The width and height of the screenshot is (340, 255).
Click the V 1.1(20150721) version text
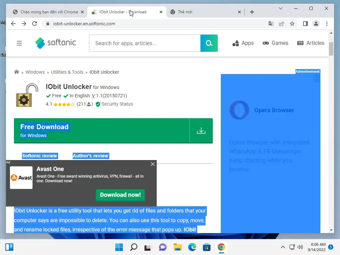tap(109, 96)
